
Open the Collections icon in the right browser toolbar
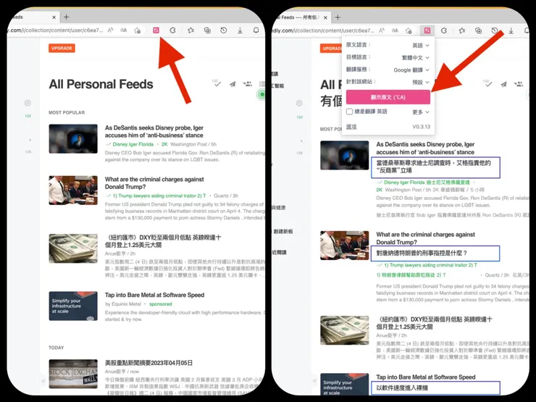click(x=479, y=30)
